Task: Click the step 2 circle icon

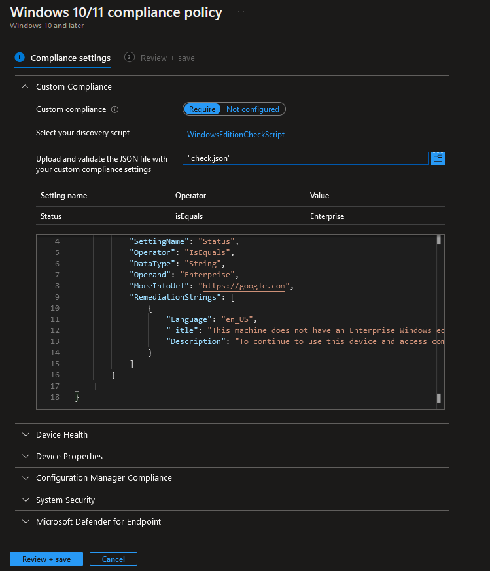Action: pos(130,57)
